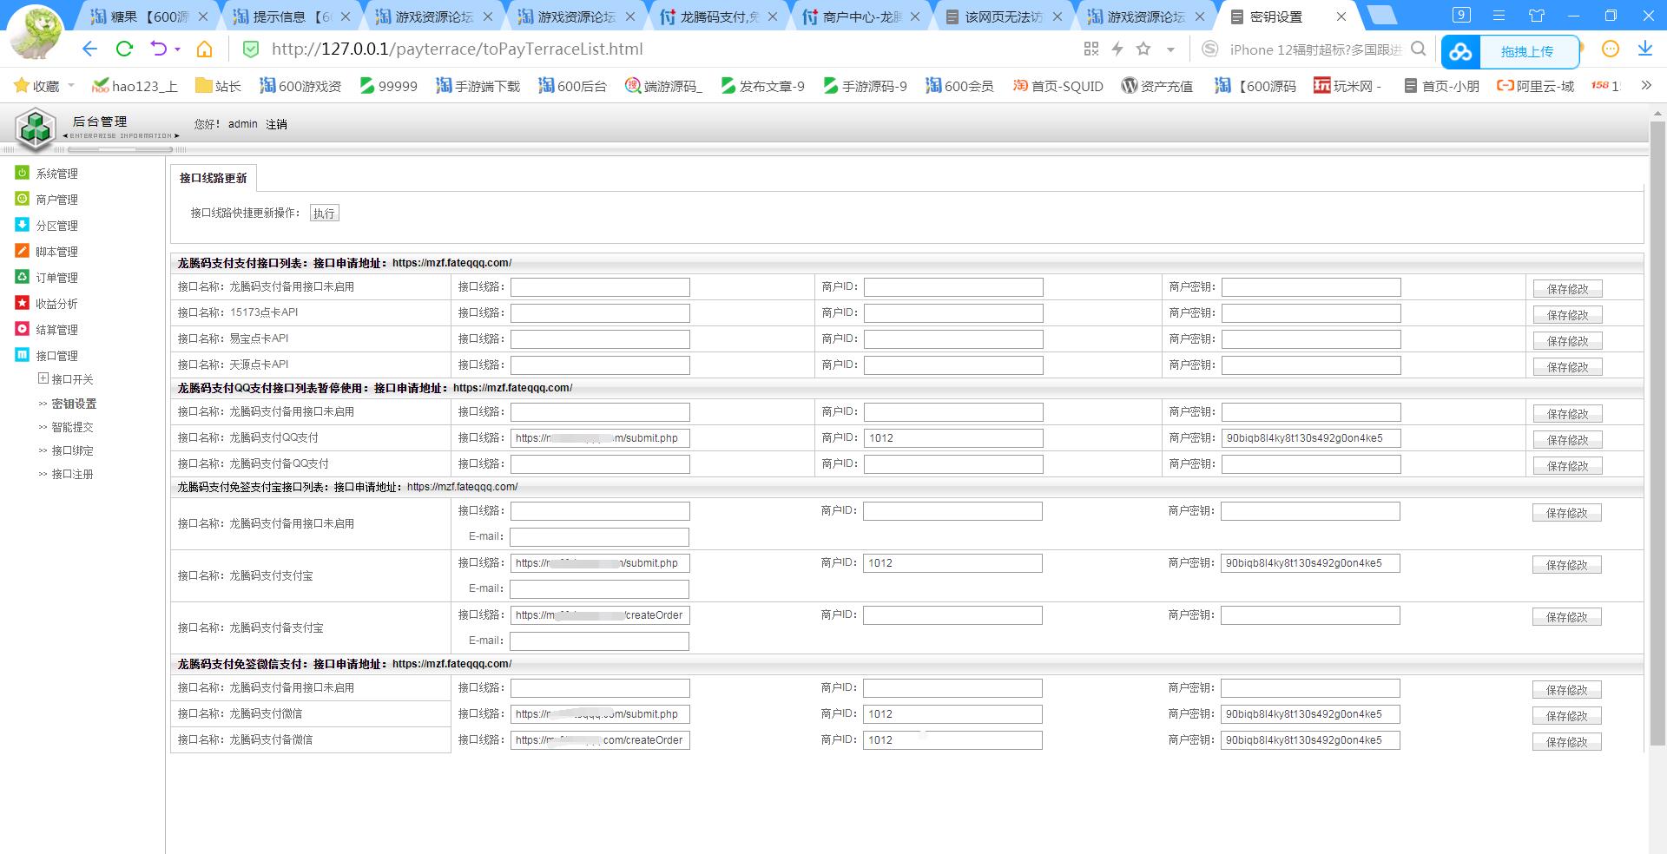This screenshot has height=854, width=1667.
Task: Switch to the 龙腾码支付 browser tab
Action: pyautogui.click(x=717, y=16)
